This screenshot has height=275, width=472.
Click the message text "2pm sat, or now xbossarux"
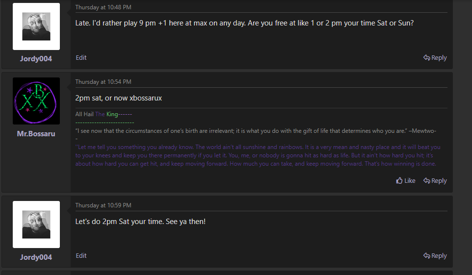[119, 98]
